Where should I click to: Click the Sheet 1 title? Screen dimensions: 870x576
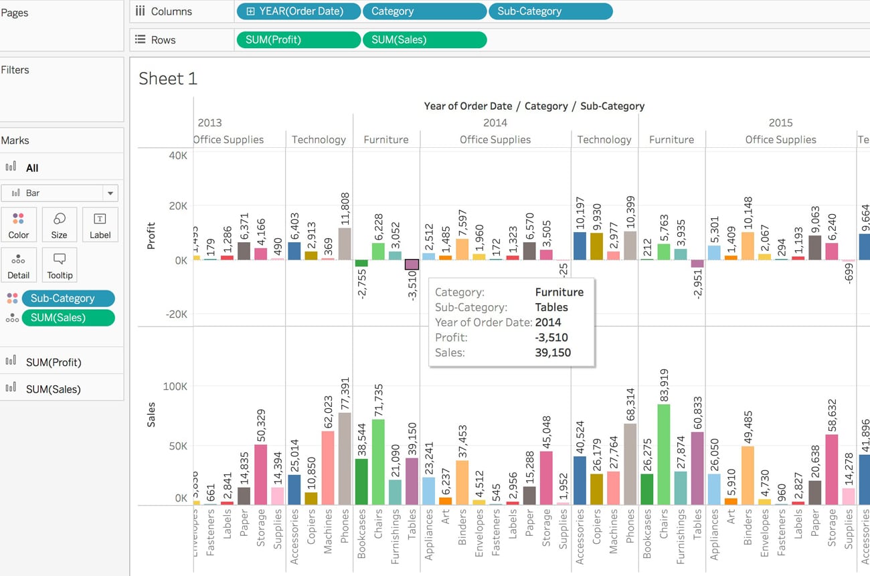(x=168, y=79)
